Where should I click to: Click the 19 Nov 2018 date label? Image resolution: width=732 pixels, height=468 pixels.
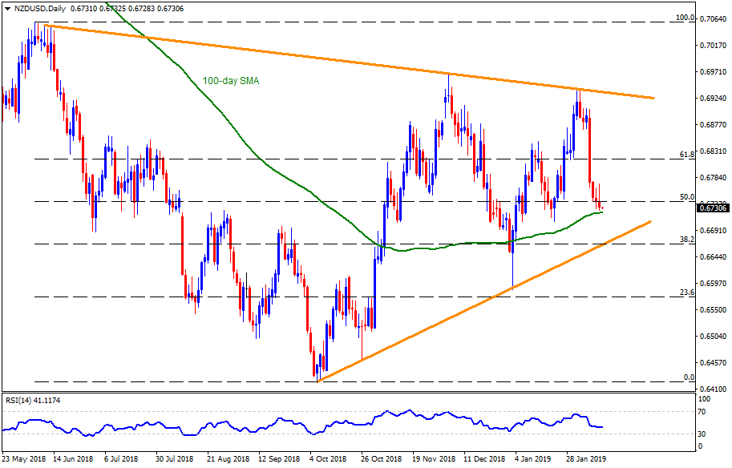click(x=434, y=459)
